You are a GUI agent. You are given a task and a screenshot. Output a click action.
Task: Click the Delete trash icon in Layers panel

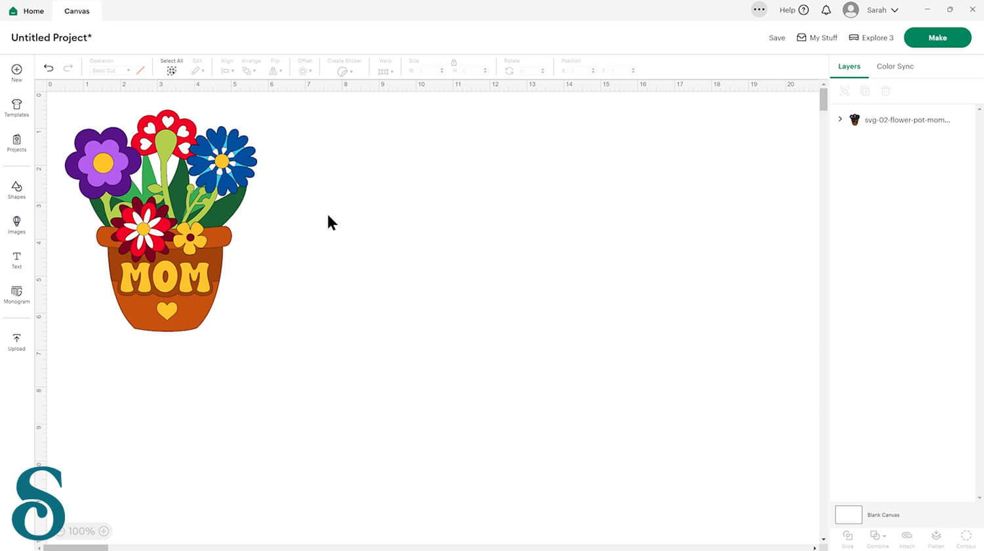click(885, 91)
